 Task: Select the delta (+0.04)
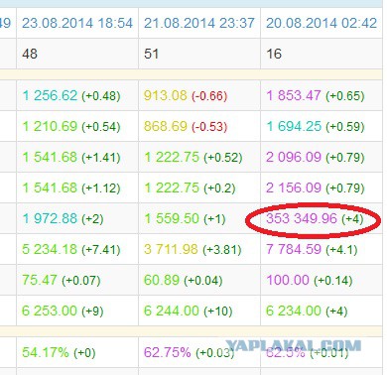(x=203, y=281)
